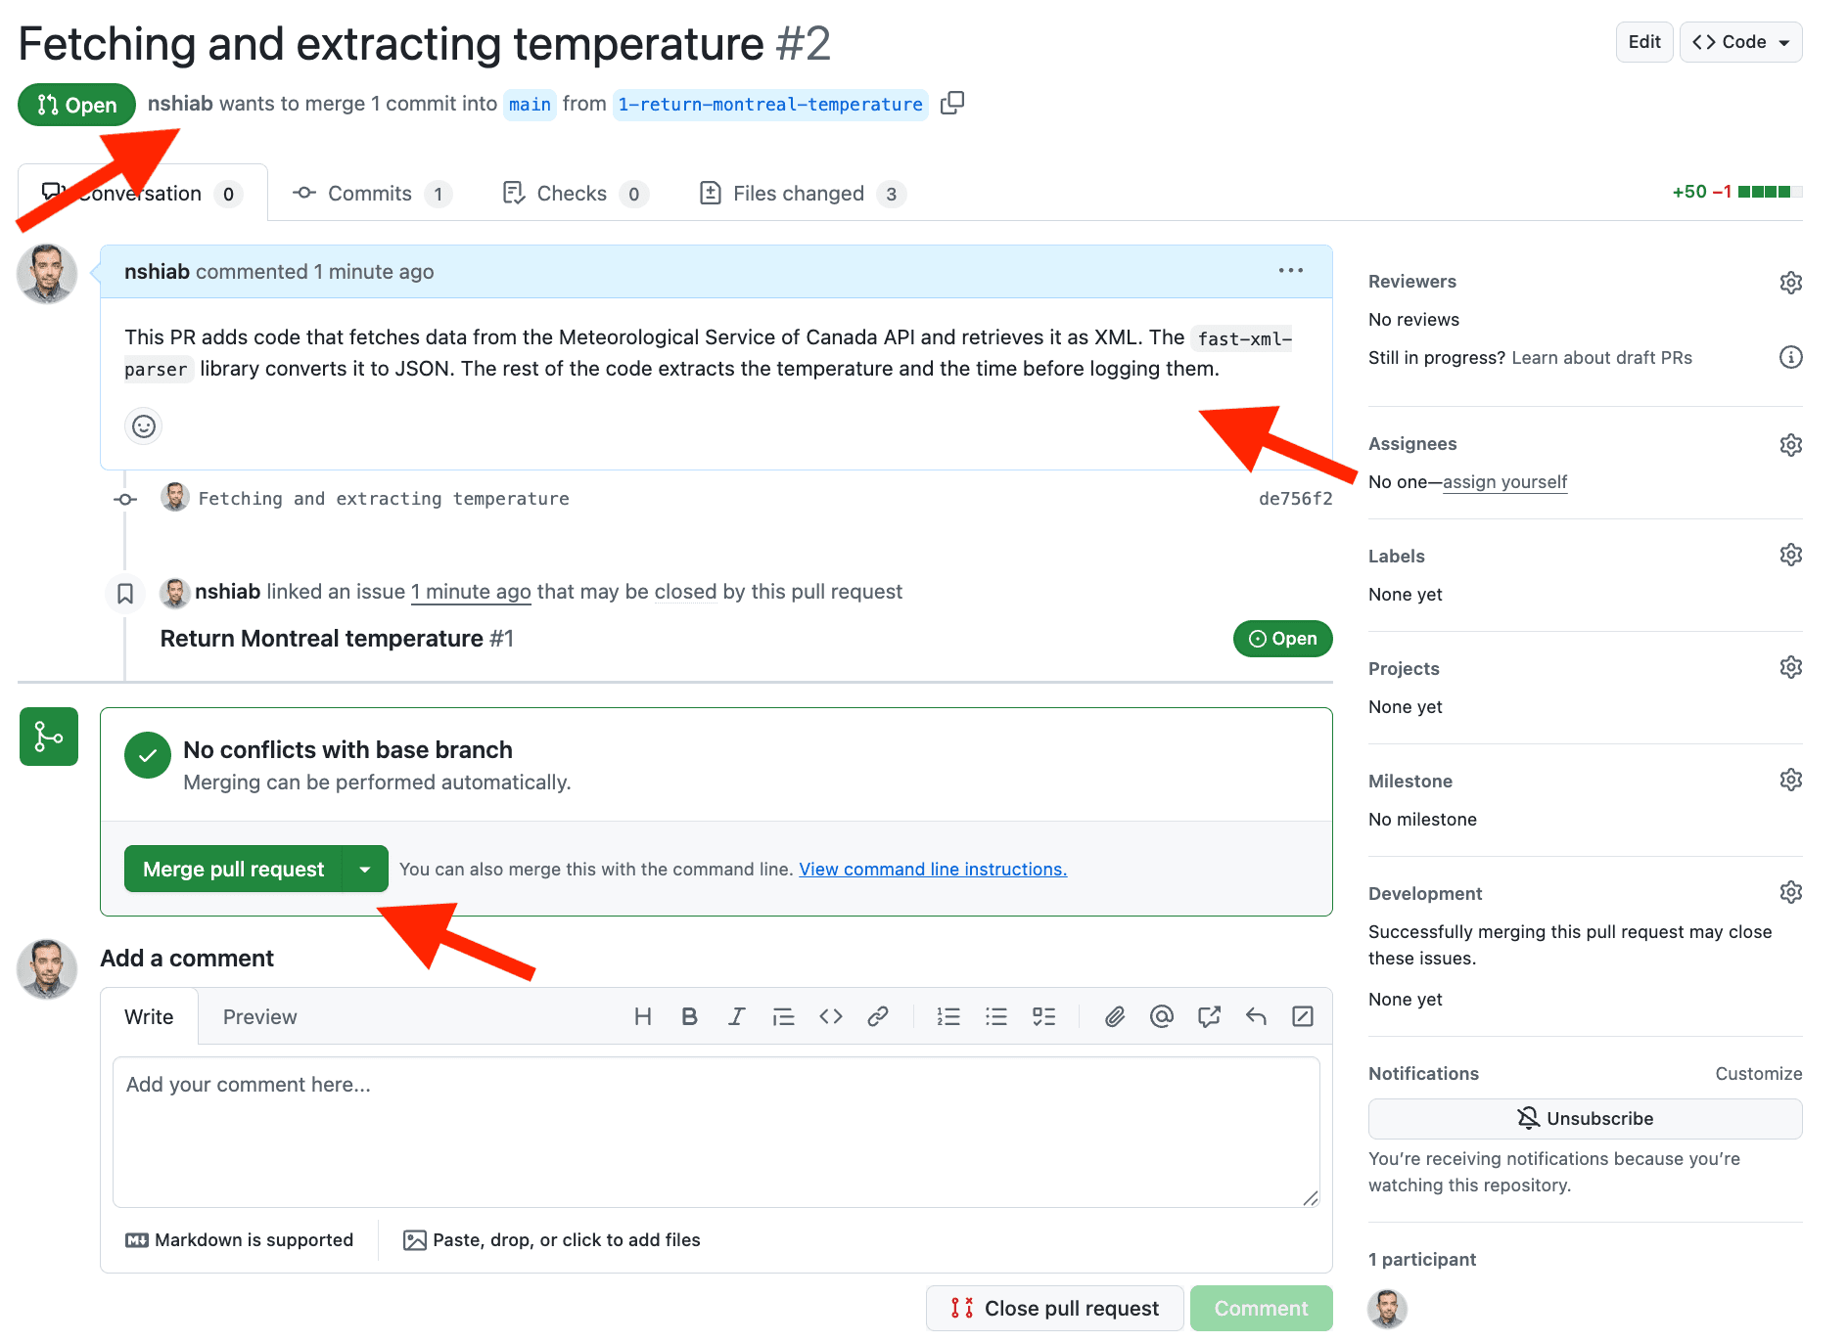The width and height of the screenshot is (1848, 1342).
Task: Unsubscribe from pull request notifications
Action: point(1584,1118)
